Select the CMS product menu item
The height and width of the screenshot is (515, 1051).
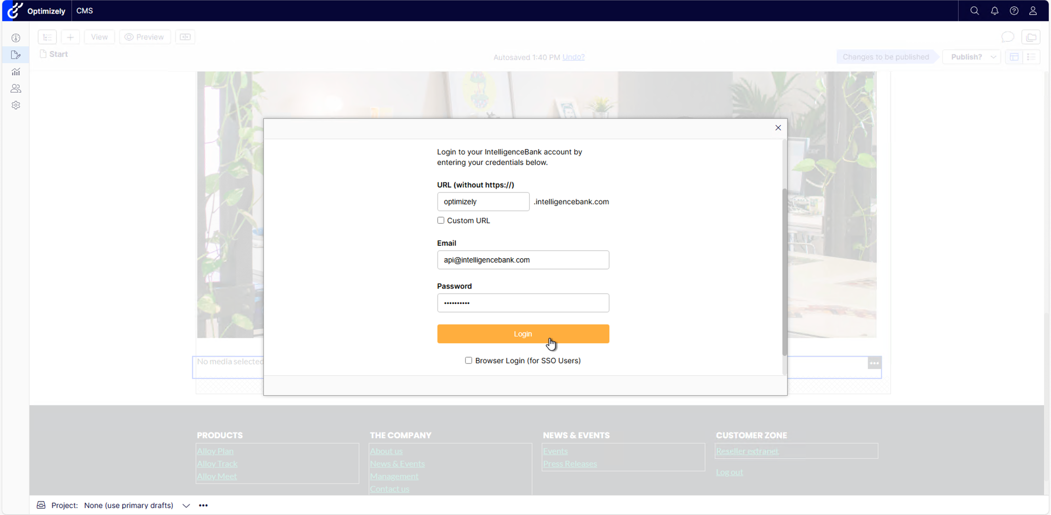click(84, 11)
